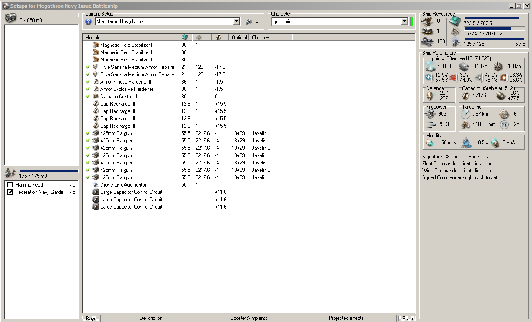Click the align time icon beside 10.5 s
This screenshot has height=322, width=532.
point(466,143)
